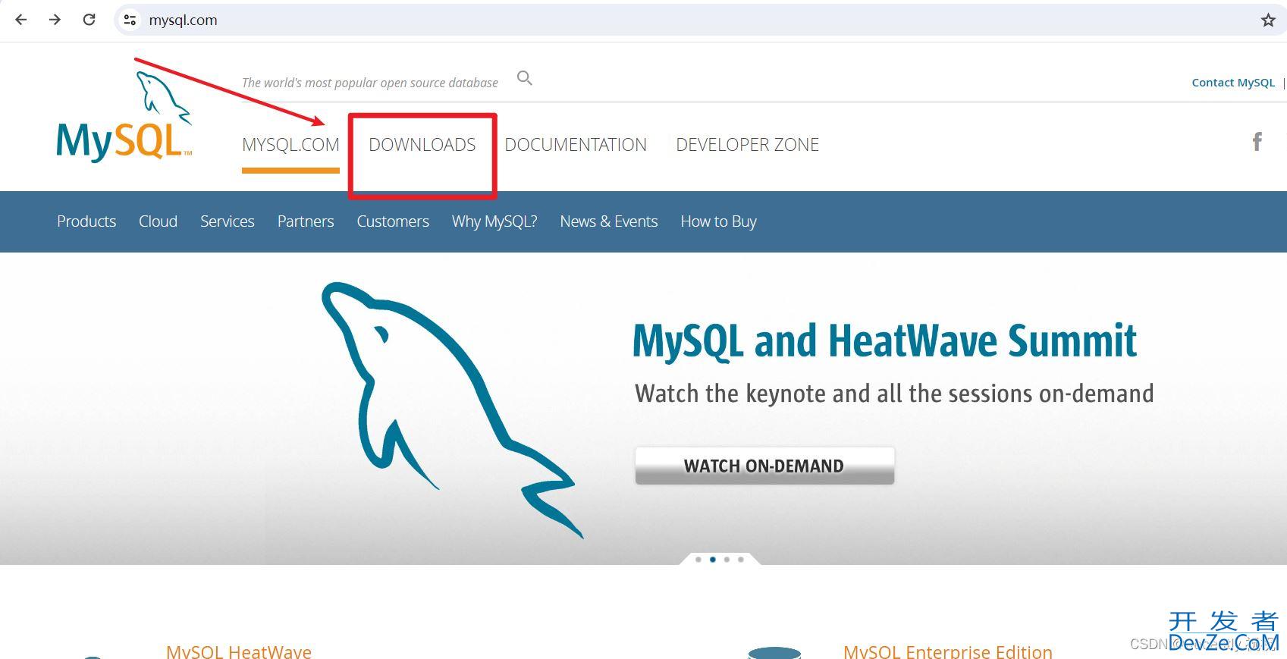
Task: Click the MySQL and HeatWave Summit banner title
Action: [x=884, y=340]
